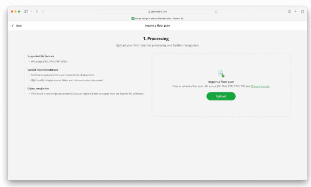
Task: Click the browser forward arrow
Action: (x=43, y=11)
